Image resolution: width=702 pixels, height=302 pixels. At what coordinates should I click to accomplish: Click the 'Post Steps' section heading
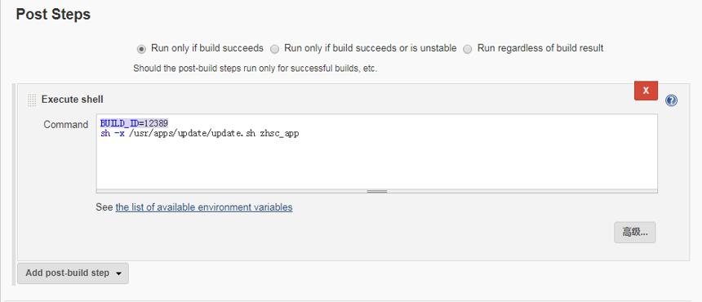[53, 15]
